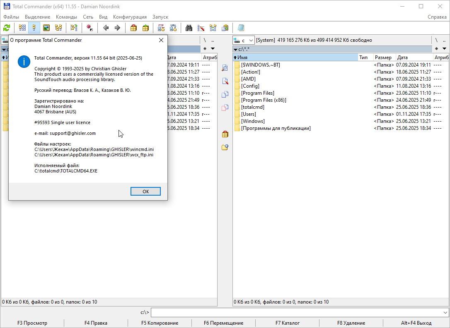Open Search files with the binoculars icon

(x=189, y=28)
